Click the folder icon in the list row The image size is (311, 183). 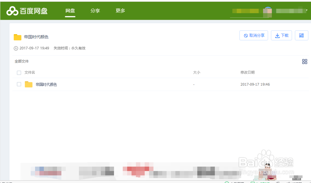pos(29,84)
